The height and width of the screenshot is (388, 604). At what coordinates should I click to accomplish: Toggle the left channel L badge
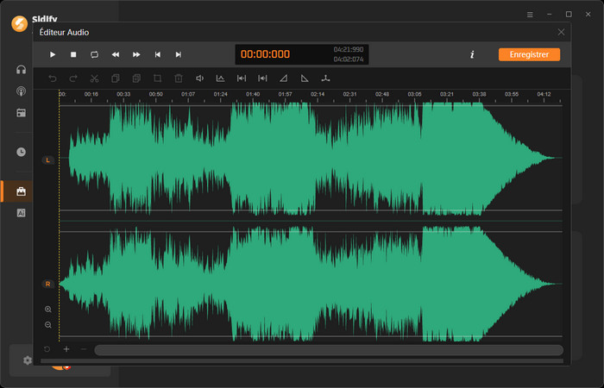pos(47,160)
